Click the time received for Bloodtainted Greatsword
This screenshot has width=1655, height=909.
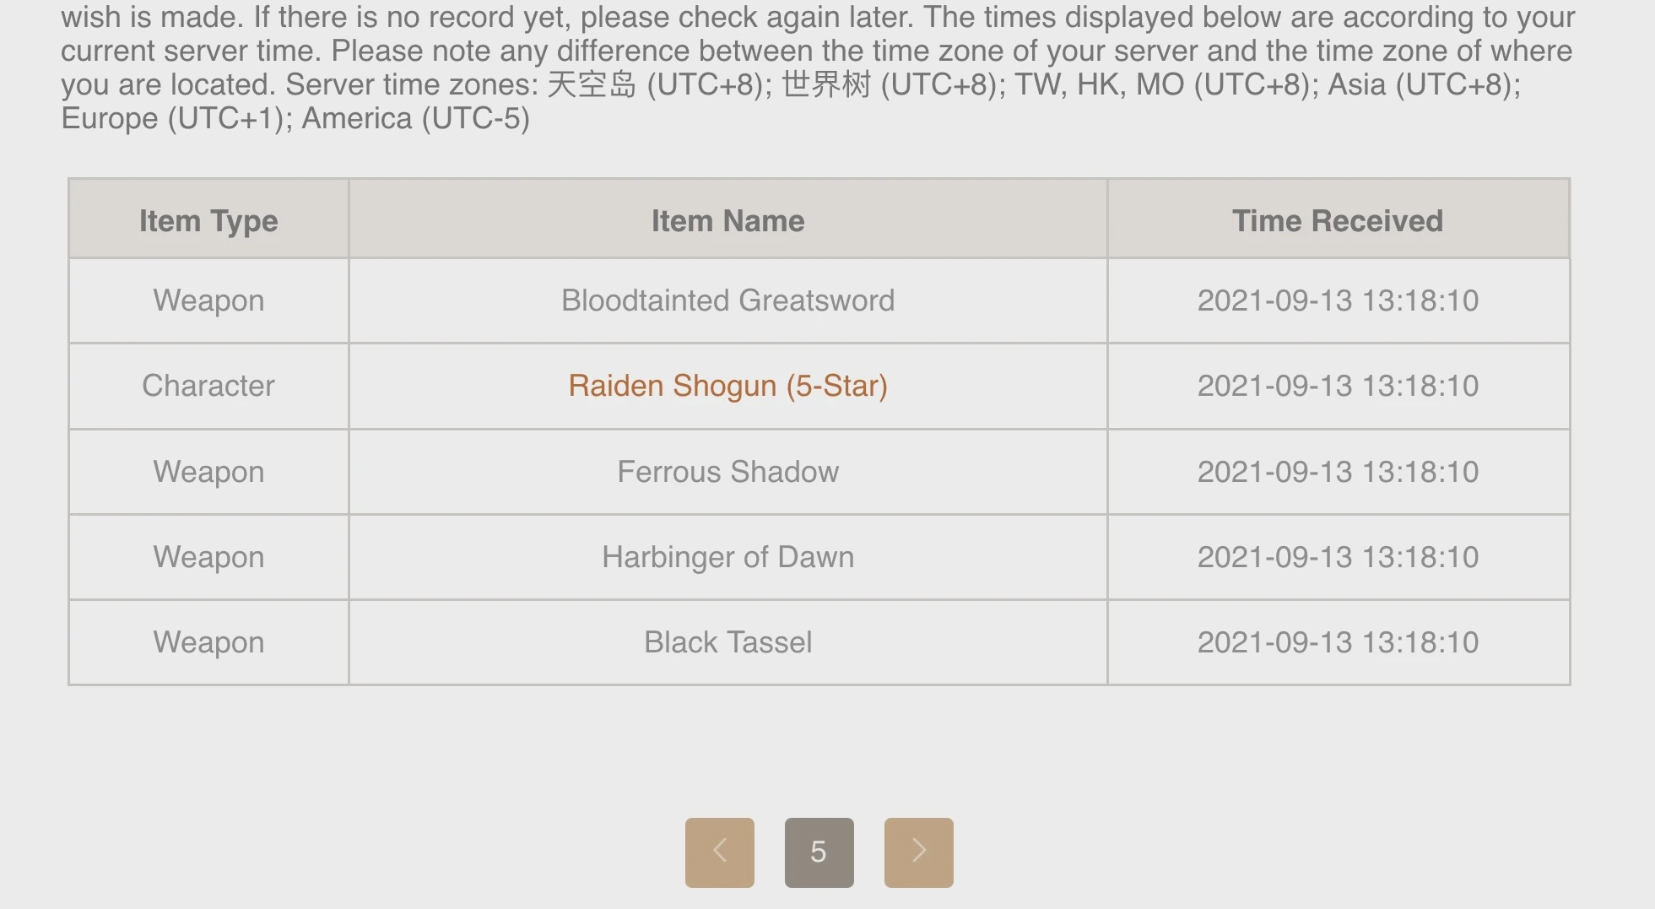click(x=1338, y=300)
